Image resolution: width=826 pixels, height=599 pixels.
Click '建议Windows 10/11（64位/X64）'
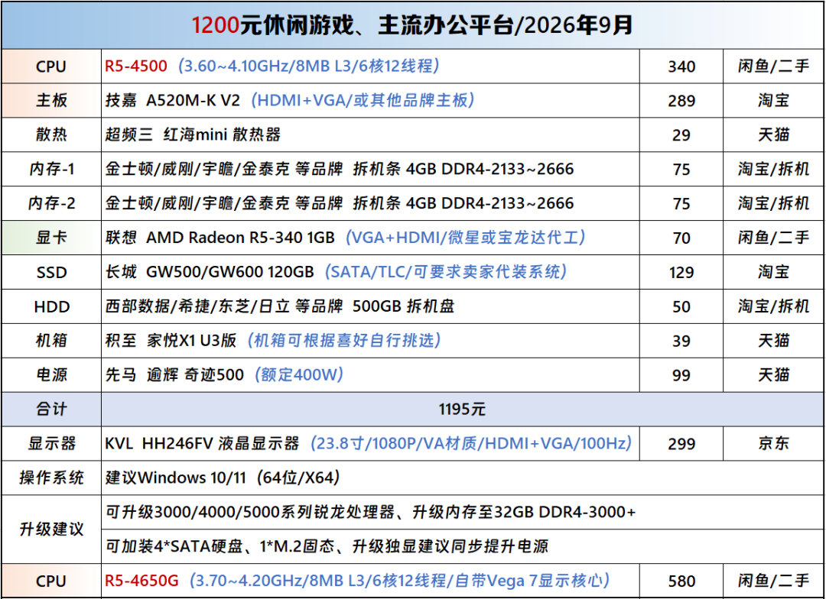pos(223,478)
